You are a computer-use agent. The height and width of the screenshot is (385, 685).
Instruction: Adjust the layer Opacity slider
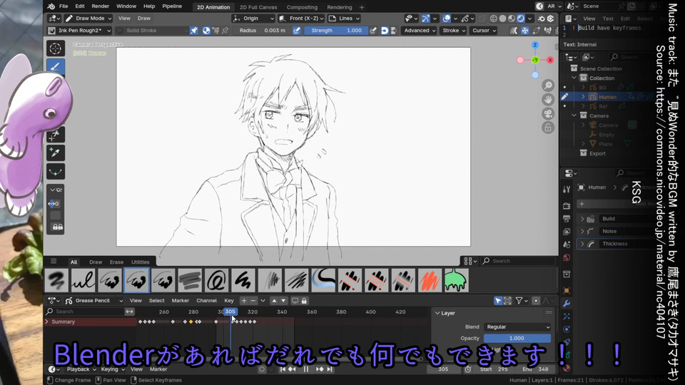tap(517, 338)
